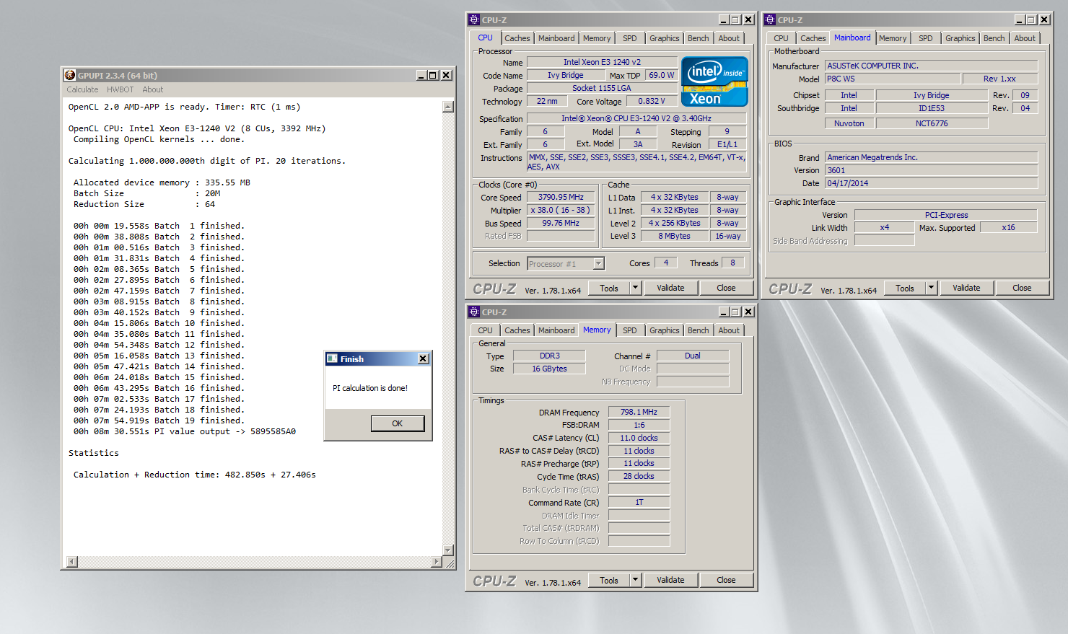Expand Tools dropdown arrow in the CPU window
Screen dimensions: 1068x634
tap(636, 288)
